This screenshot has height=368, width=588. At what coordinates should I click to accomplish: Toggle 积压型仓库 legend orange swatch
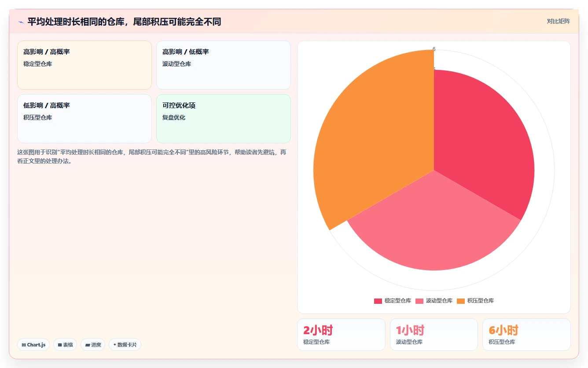click(461, 301)
